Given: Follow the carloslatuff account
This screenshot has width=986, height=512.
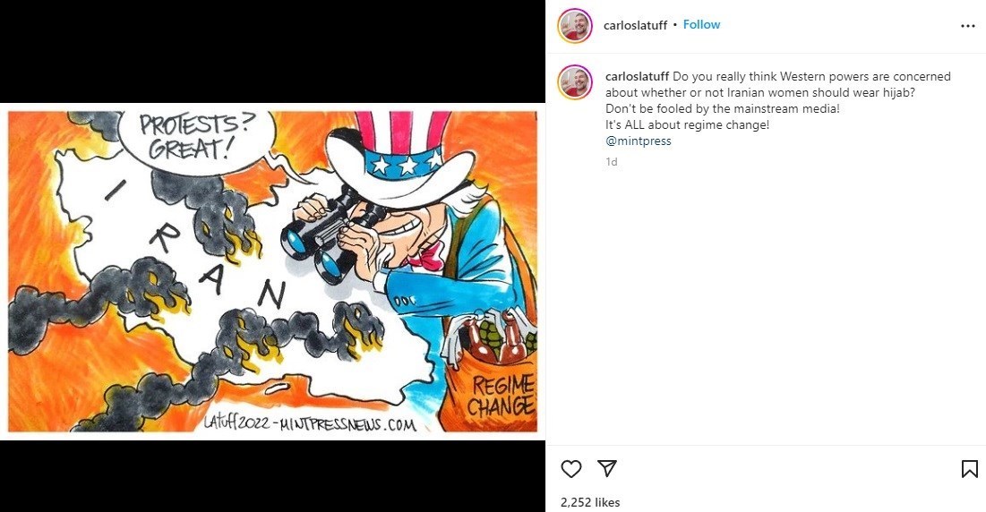Looking at the screenshot, I should (x=702, y=24).
